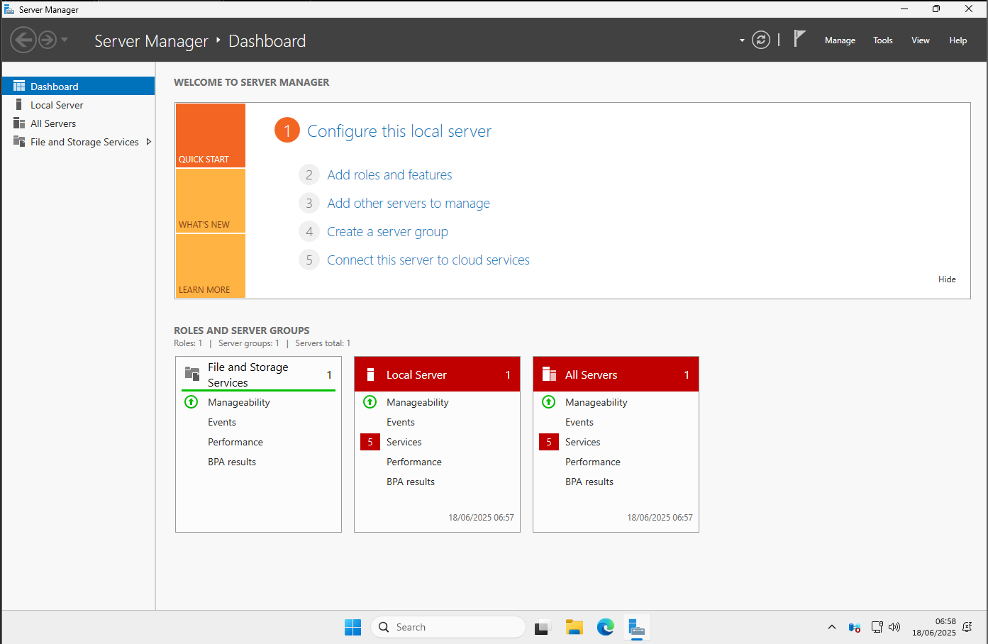The image size is (988, 644).
Task: Open Events in All Servers tile
Action: 579,422
